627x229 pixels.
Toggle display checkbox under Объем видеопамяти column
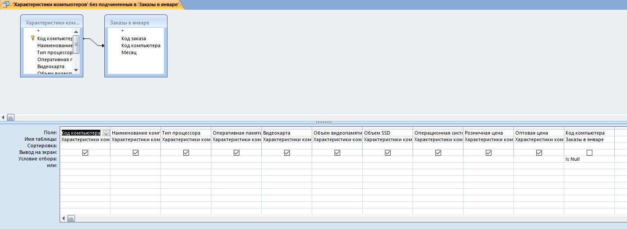pos(337,153)
